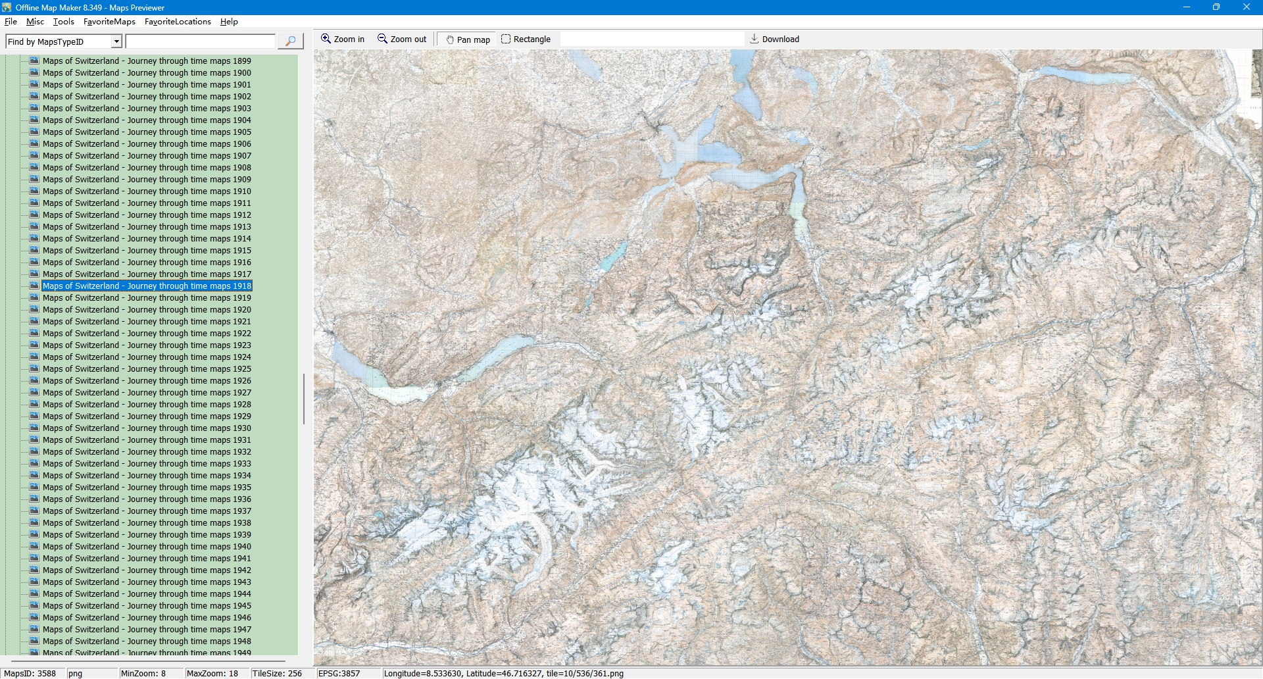Click the map icon beside maps 1930
This screenshot has width=1263, height=679.
pos(35,428)
